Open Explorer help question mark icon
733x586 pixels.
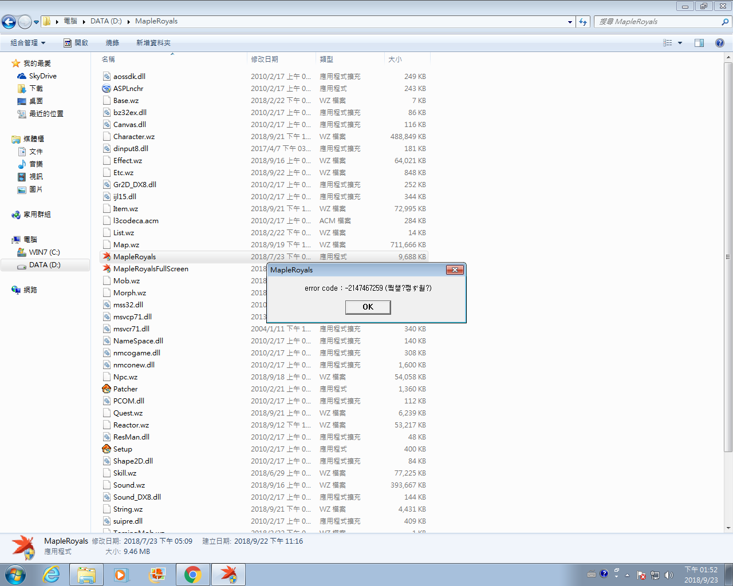tap(720, 43)
